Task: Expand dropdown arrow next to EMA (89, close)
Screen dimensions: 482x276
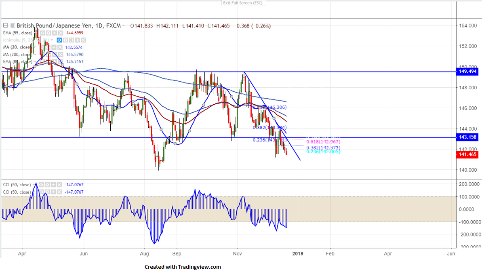Action: (35, 62)
